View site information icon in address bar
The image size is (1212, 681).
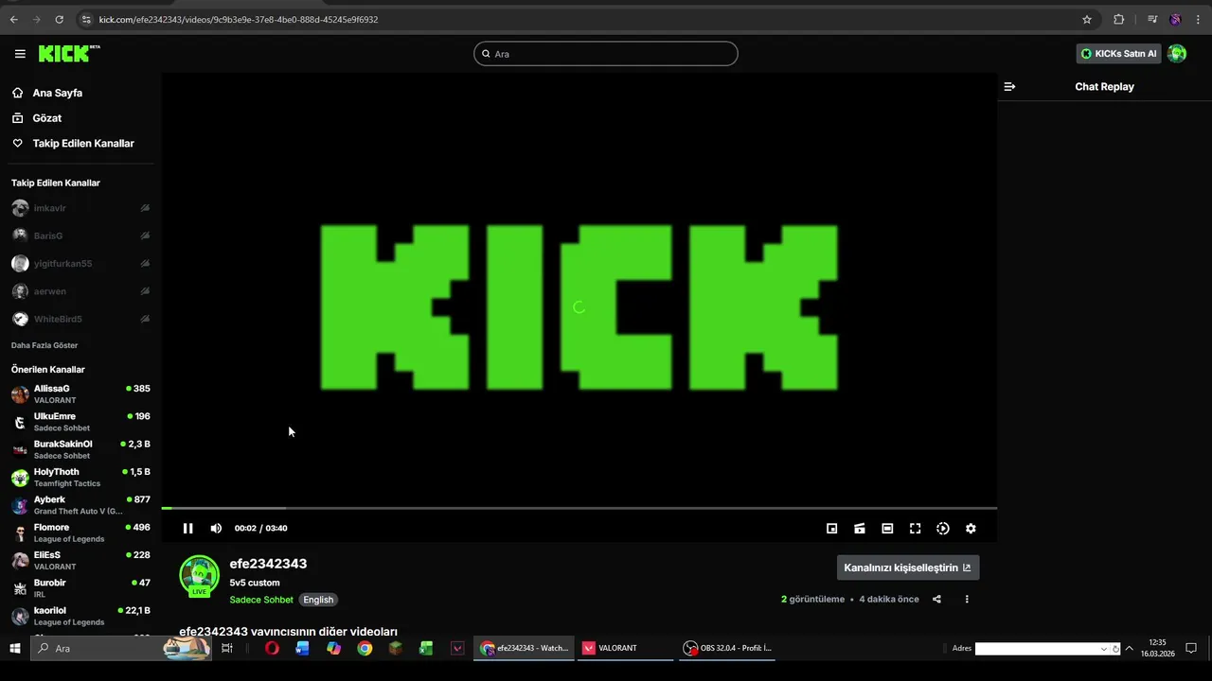click(86, 19)
